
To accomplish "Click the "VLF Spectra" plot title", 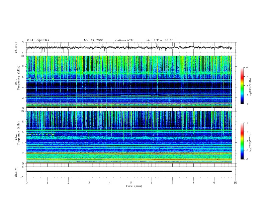I will pos(38,40).
